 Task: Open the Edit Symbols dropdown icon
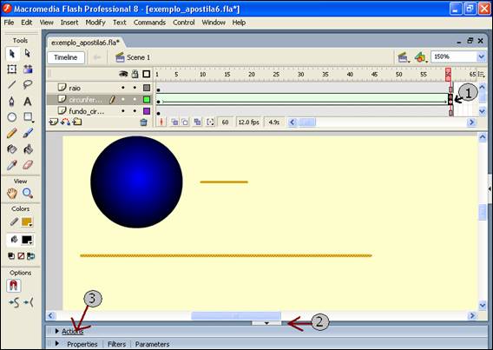(421, 57)
